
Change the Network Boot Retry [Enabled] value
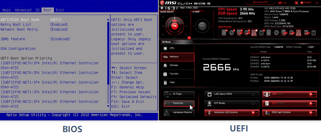59,29
